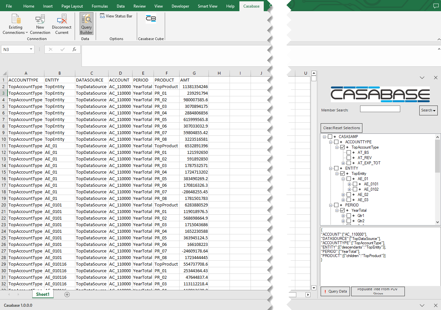Switch to the Page Layout tab
Screen dimensions: 441x310
[72, 6]
